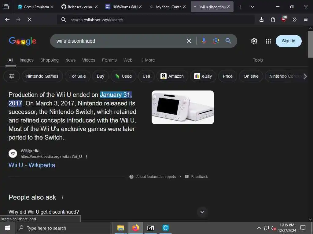Click the Google doodle logo
This screenshot has height=234, width=313.
click(x=23, y=41)
